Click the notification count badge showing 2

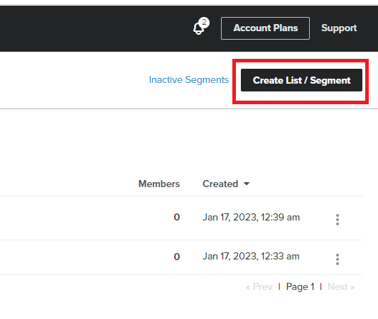[204, 23]
